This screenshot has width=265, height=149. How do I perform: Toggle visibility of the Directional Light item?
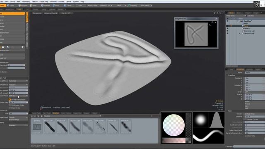pos(227,31)
